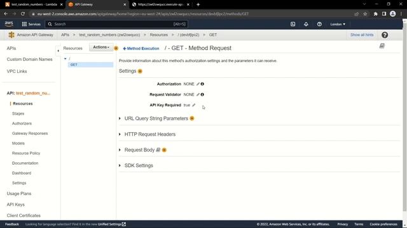This screenshot has width=407, height=228.
Task: Open the Services grid menu
Action: pos(31,24)
